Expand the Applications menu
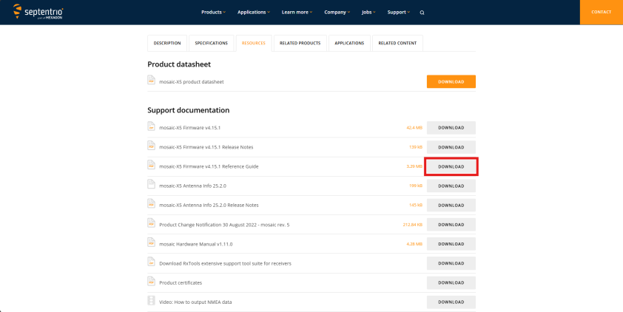 pyautogui.click(x=254, y=13)
